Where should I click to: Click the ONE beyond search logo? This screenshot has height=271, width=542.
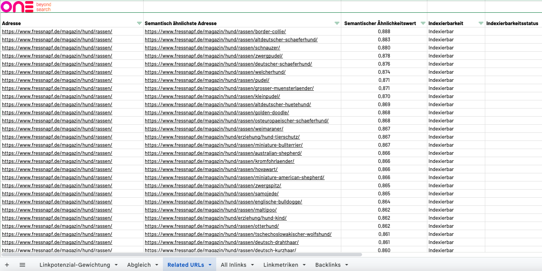coord(26,7)
